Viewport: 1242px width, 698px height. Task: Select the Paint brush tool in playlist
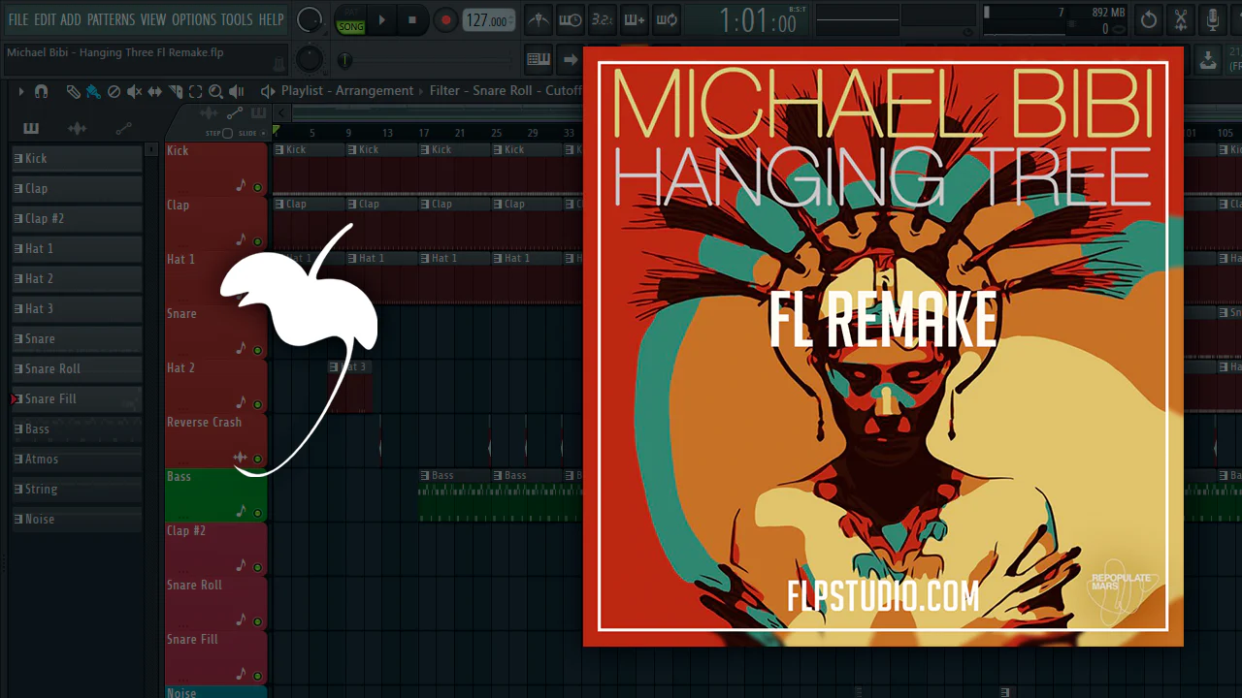point(93,91)
